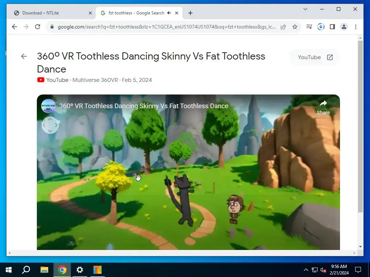Bookmark this page with the star icon
Image resolution: width=370 pixels, height=277 pixels.
tap(295, 27)
